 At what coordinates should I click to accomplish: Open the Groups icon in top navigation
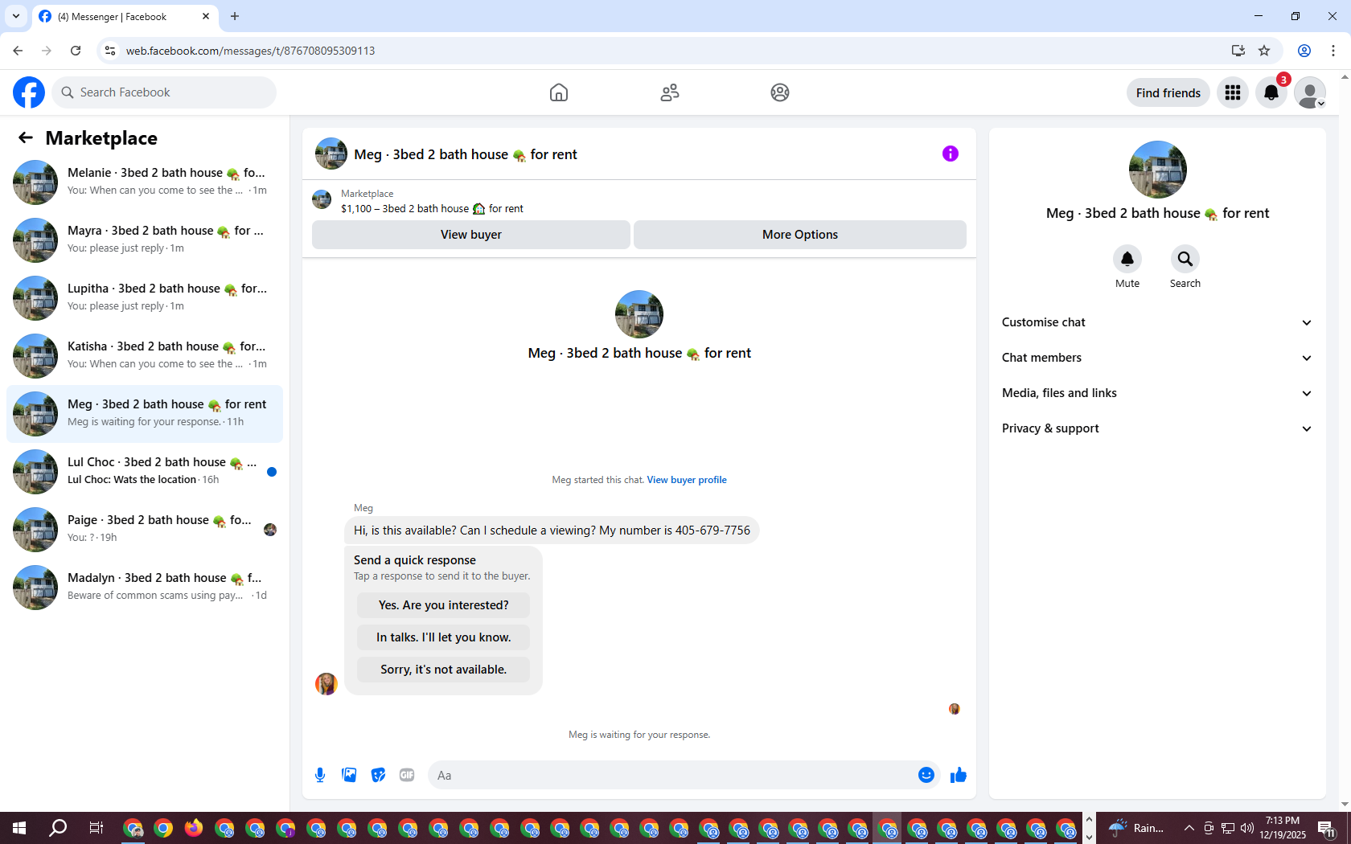tap(780, 92)
